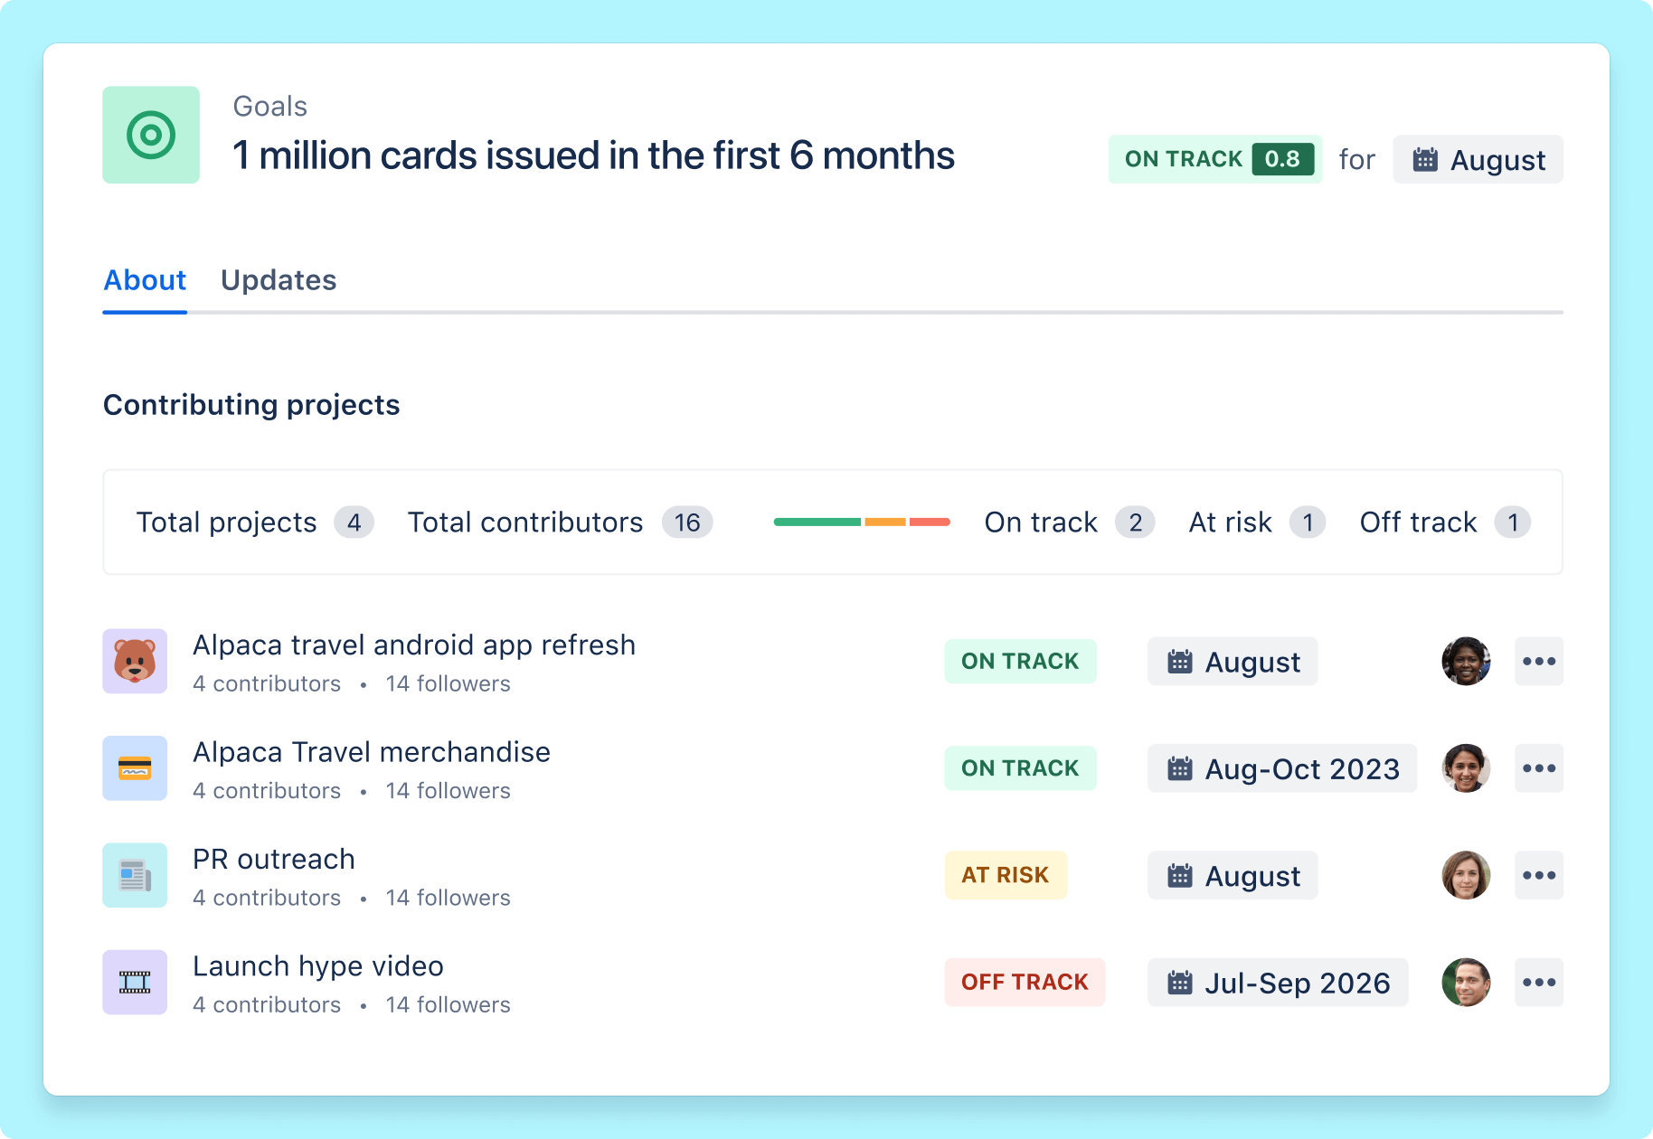The height and width of the screenshot is (1139, 1653).
Task: Open the overflow menu for Launch hype video
Action: coord(1539,982)
